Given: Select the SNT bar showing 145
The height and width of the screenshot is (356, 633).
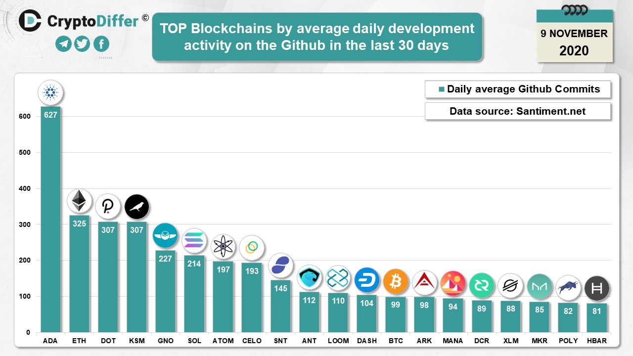Looking at the screenshot, I should 280,306.
